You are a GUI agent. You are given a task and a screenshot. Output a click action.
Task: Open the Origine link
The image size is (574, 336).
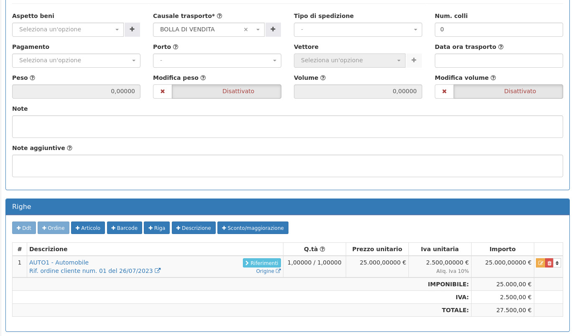(x=268, y=271)
